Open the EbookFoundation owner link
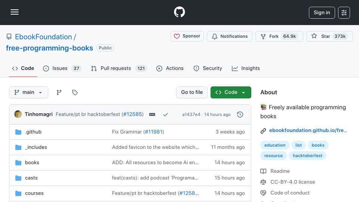Screen dimensions: 359x202 [43, 37]
